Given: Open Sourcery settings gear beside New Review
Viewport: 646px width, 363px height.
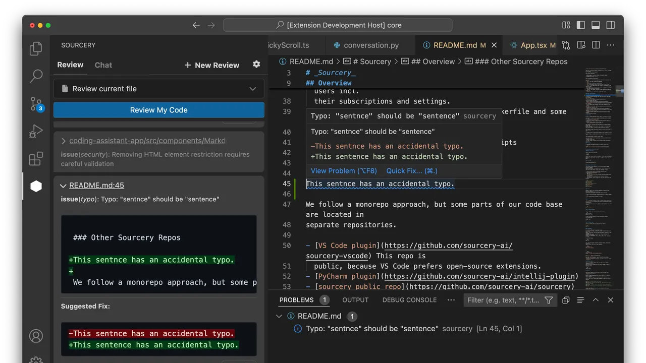Looking at the screenshot, I should point(256,65).
